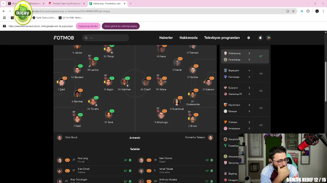This screenshot has width=327, height=183.
Task: Open Haberler menu item
Action: [x=166, y=38]
